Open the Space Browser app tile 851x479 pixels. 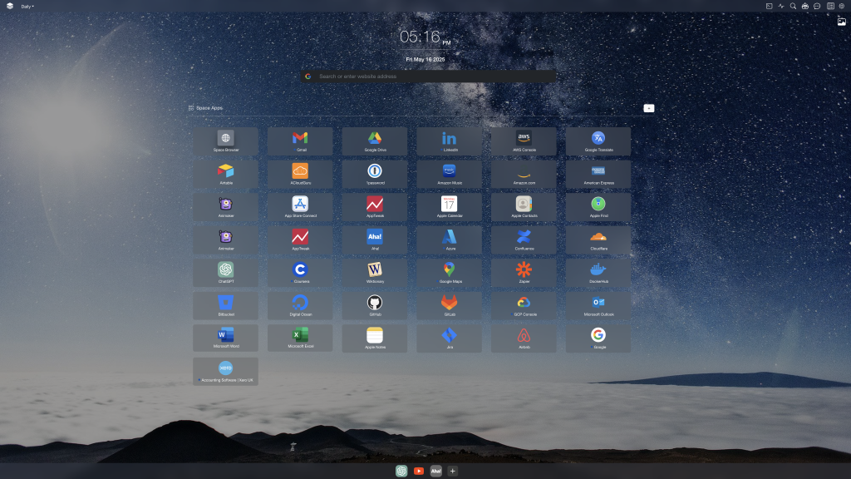click(x=225, y=141)
